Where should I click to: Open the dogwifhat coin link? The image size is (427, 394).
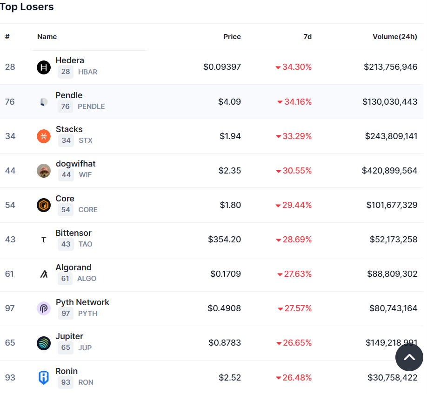[75, 164]
